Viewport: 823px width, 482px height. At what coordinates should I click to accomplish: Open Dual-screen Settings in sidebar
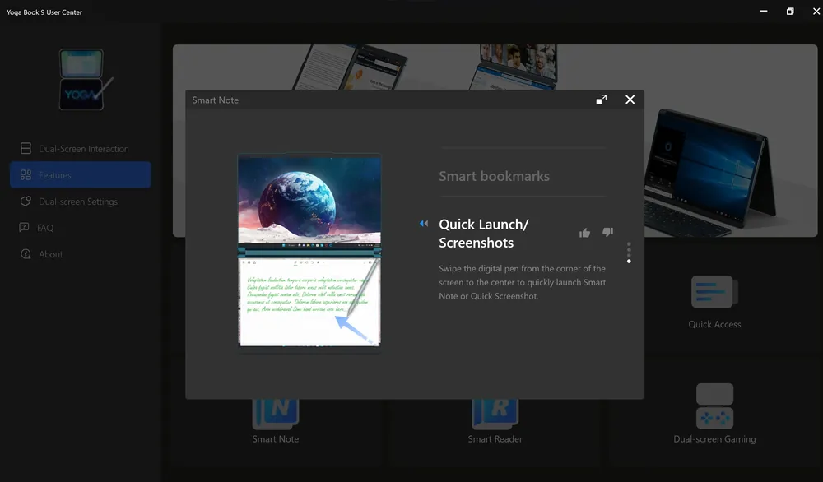pos(80,202)
